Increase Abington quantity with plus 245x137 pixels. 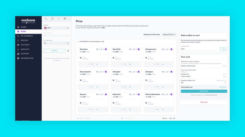click(163, 87)
